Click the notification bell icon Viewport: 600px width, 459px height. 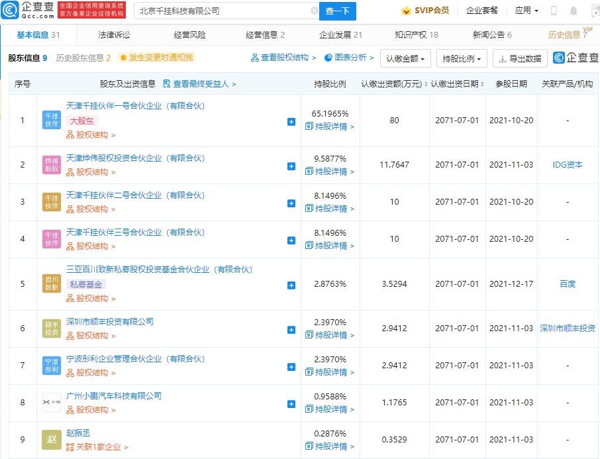[x=573, y=11]
